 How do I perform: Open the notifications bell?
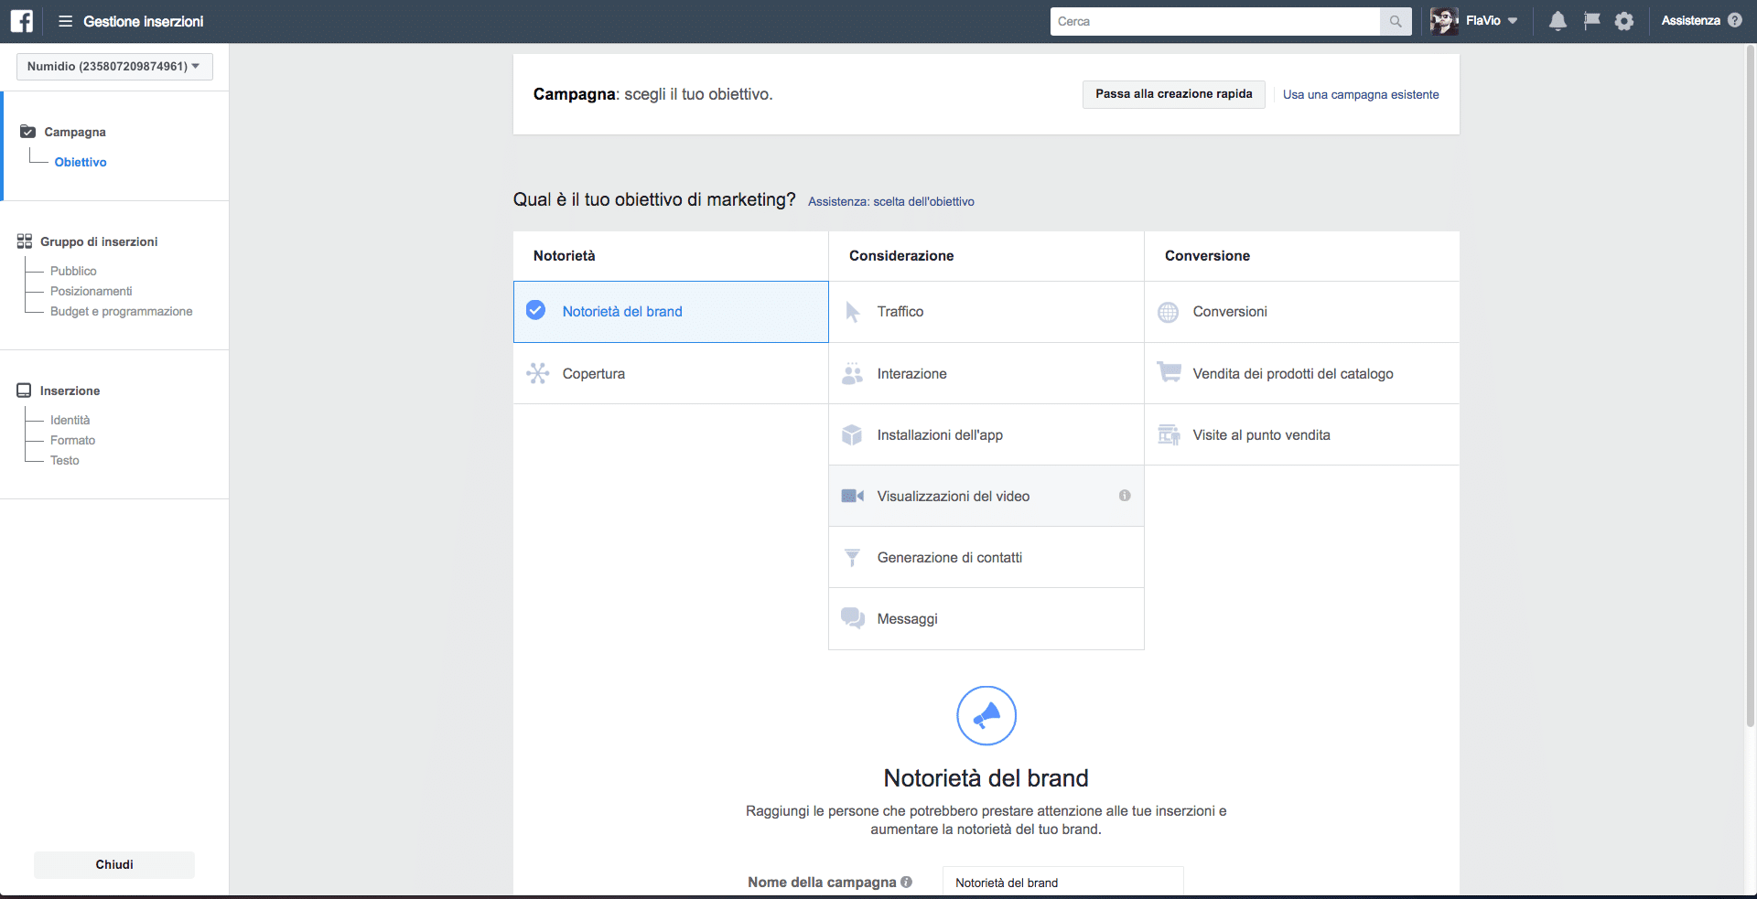(x=1558, y=21)
